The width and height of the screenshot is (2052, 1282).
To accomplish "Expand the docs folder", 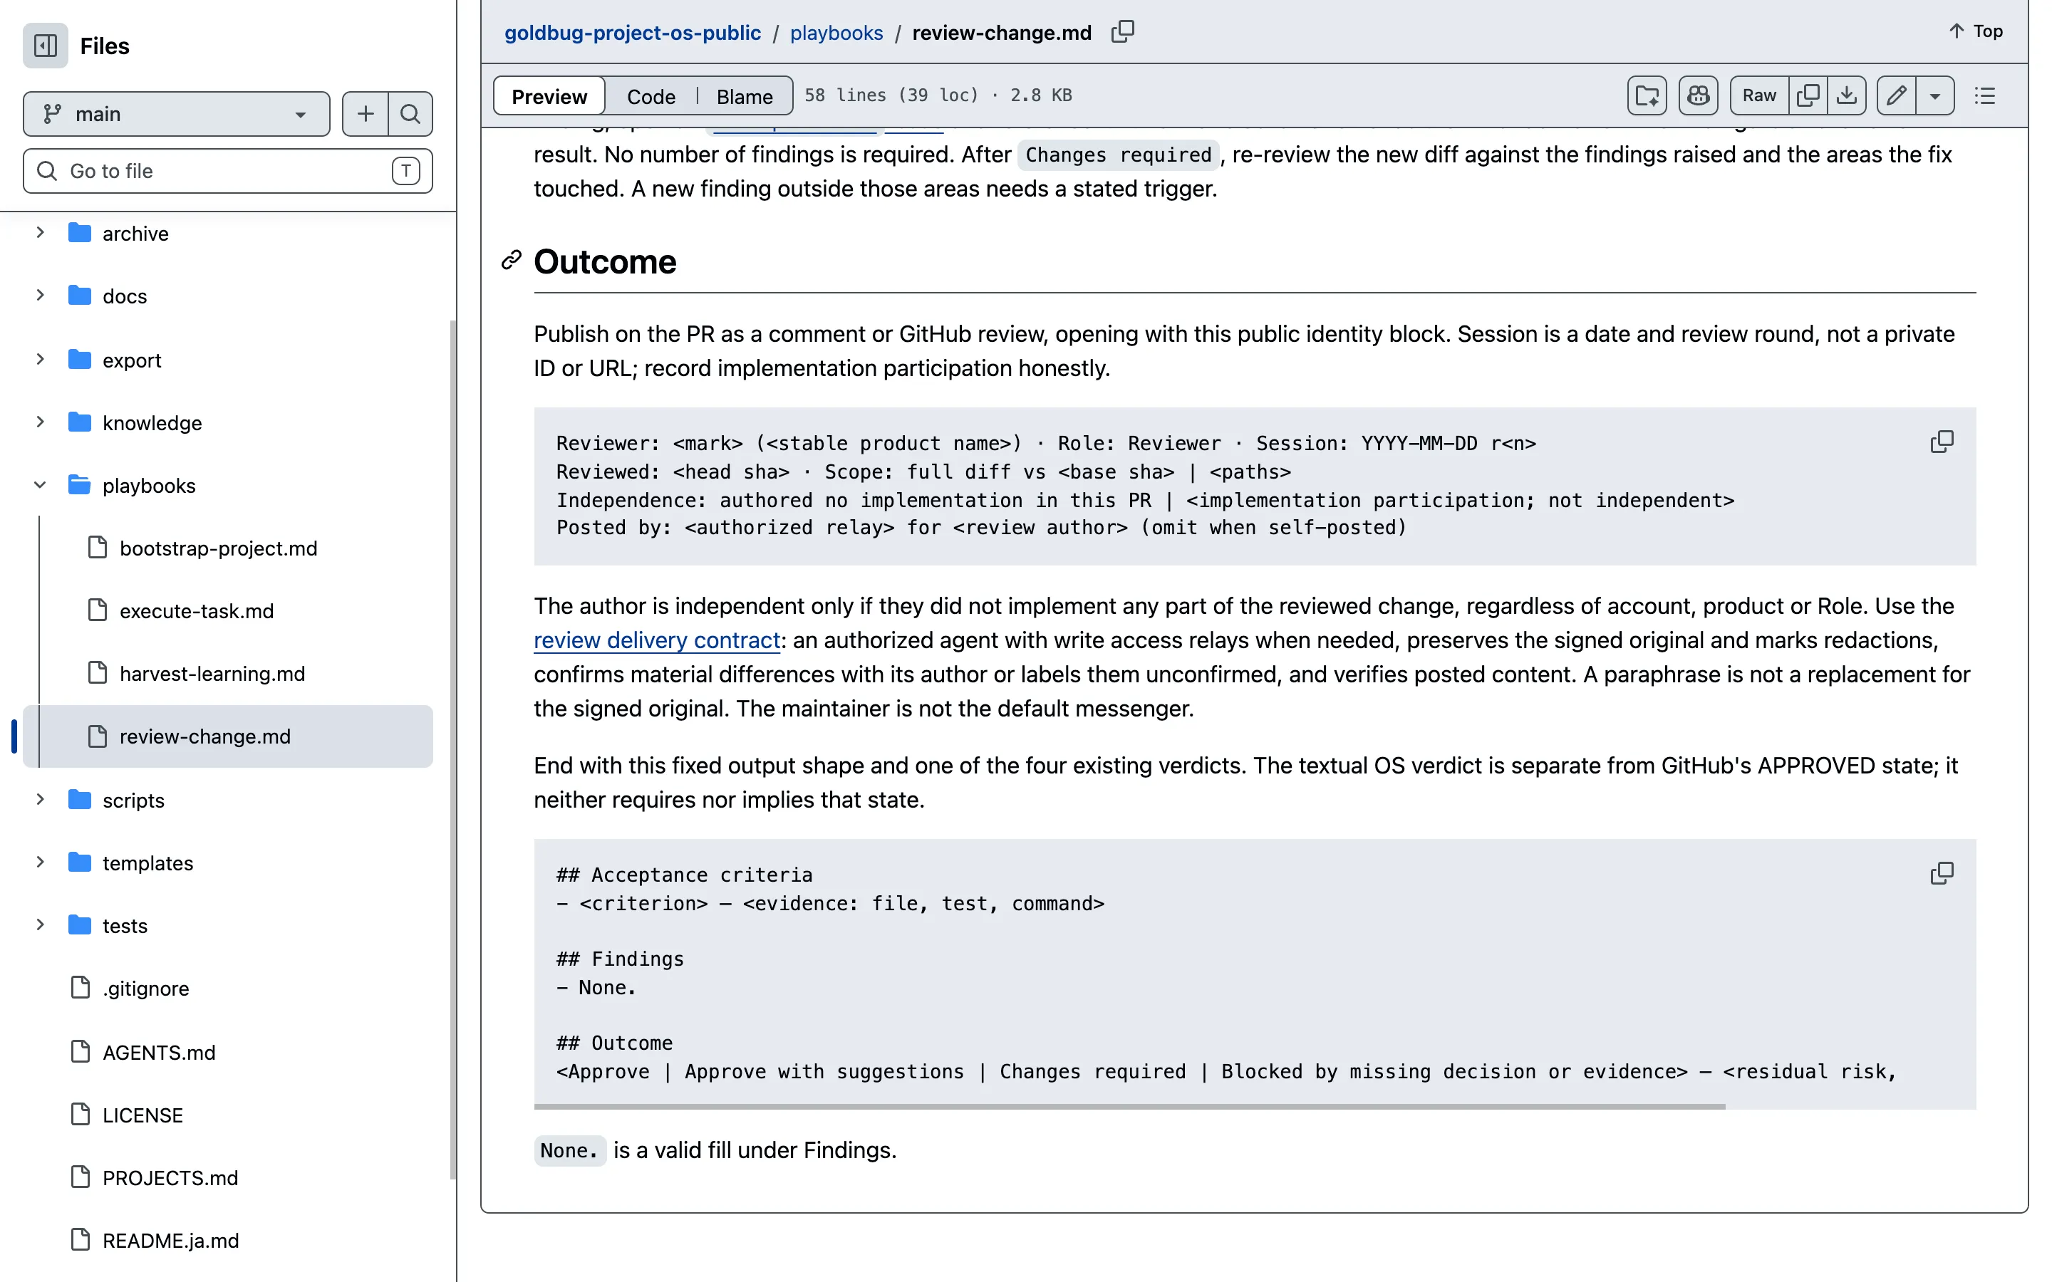I will pyautogui.click(x=40, y=295).
